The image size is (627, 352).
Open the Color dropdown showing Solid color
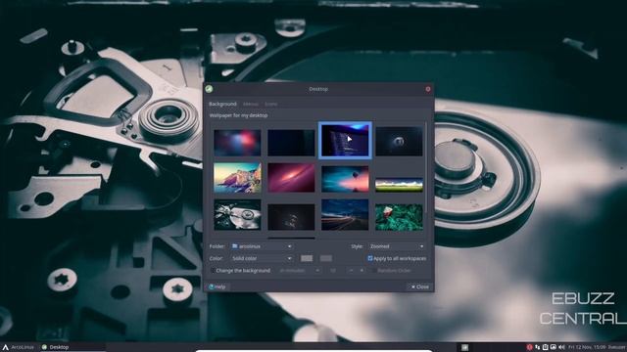click(262, 258)
